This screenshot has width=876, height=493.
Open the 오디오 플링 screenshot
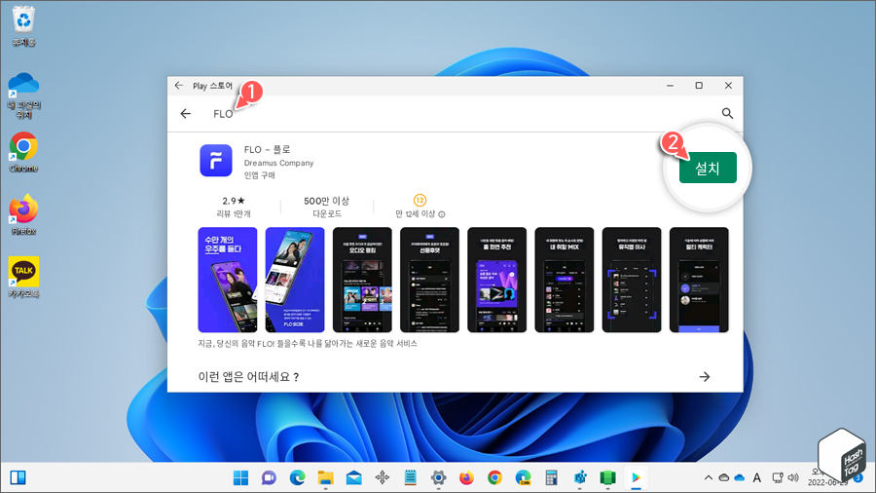click(x=362, y=280)
